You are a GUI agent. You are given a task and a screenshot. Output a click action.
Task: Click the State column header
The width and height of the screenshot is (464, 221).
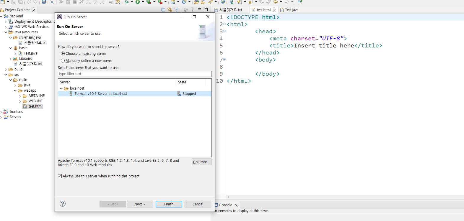[x=191, y=82]
